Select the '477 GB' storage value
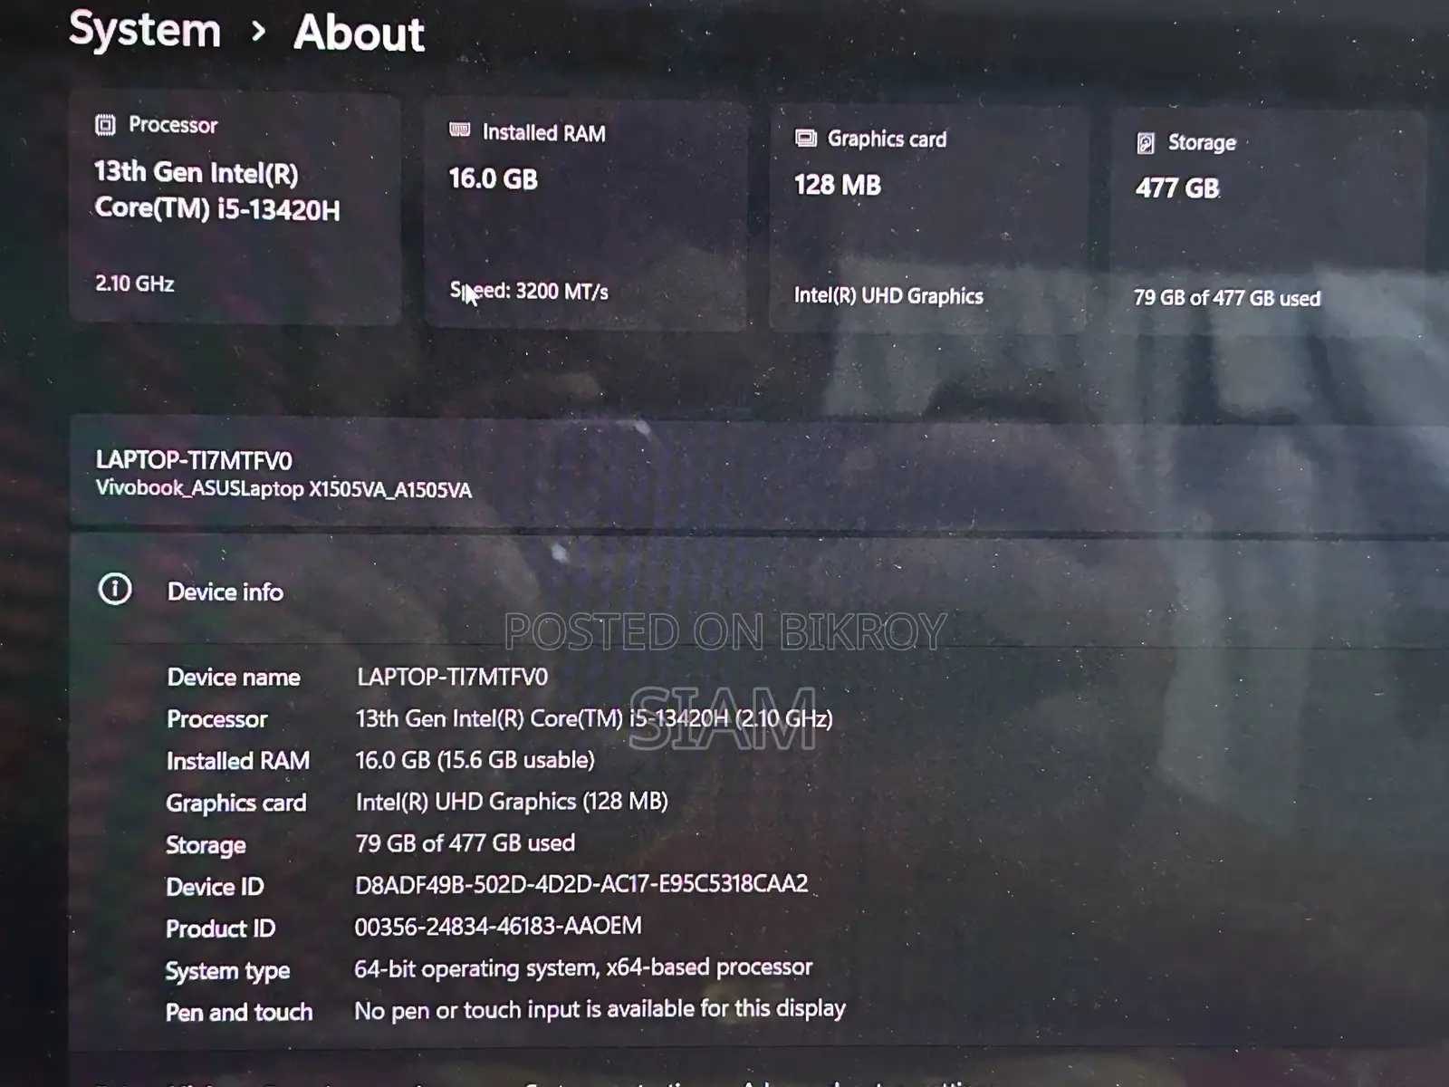 pos(1177,188)
